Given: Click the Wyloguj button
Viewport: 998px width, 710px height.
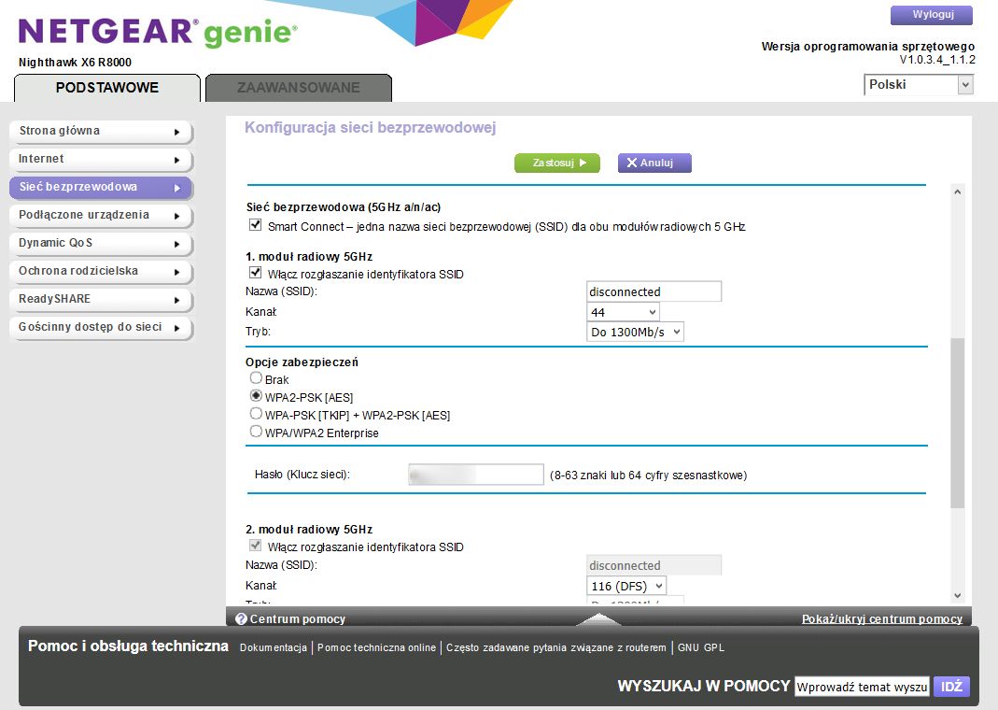Looking at the screenshot, I should [932, 15].
